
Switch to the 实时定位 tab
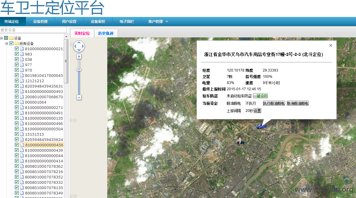(x=82, y=33)
